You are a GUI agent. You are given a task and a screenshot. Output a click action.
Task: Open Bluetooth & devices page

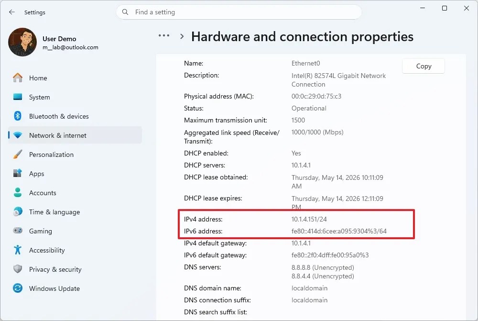75,116
